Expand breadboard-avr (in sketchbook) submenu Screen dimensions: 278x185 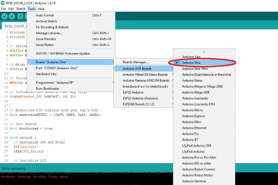(144, 86)
